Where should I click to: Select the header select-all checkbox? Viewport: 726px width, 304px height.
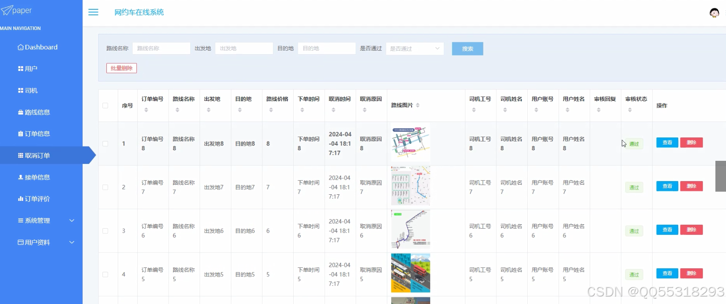105,106
